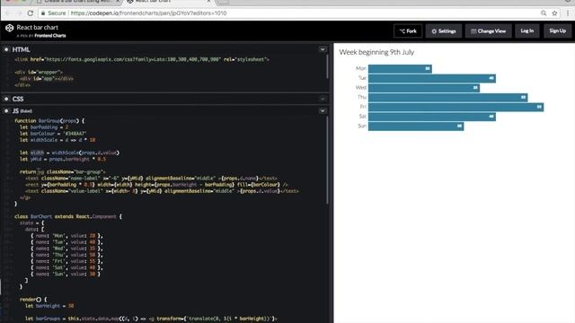This screenshot has width=575, height=323.
Task: Open pen Settings
Action: (444, 31)
